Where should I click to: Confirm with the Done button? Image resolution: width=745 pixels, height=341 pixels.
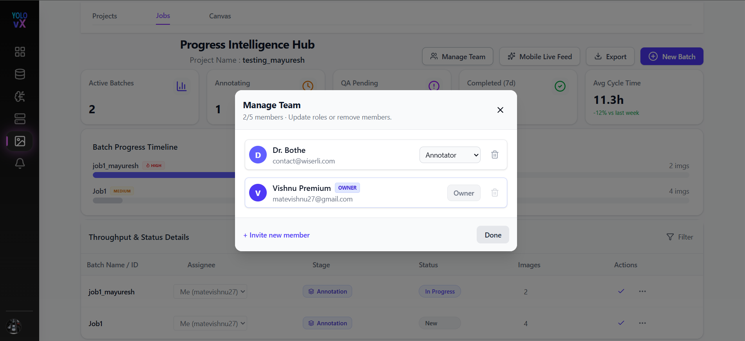(493, 235)
